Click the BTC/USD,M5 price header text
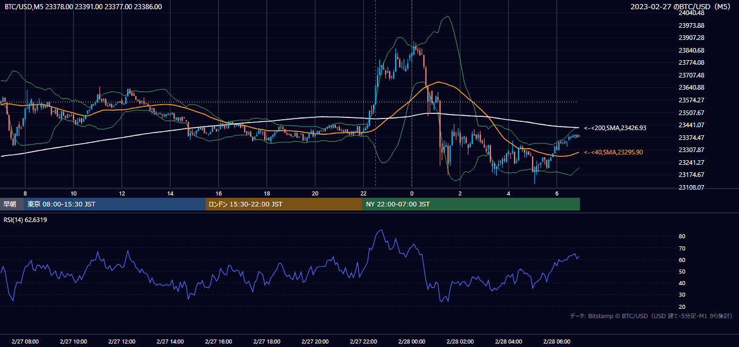The width and height of the screenshot is (739, 347). [83, 7]
